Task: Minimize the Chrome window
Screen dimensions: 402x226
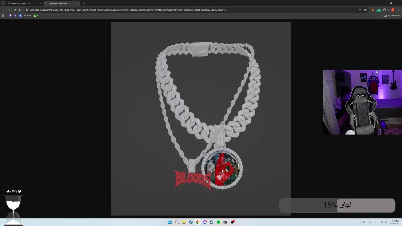Action: point(384,3)
